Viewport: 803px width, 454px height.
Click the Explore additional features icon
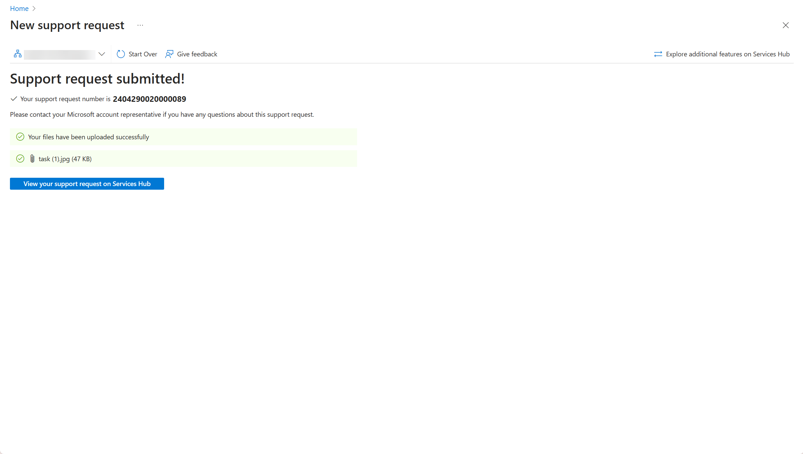coord(657,53)
